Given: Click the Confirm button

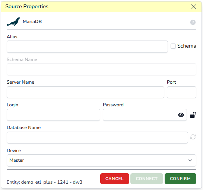Looking at the screenshot, I should 180,178.
